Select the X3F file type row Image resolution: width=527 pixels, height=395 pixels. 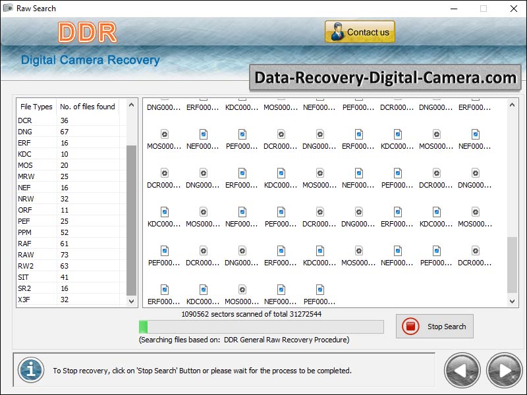pyautogui.click(x=25, y=300)
